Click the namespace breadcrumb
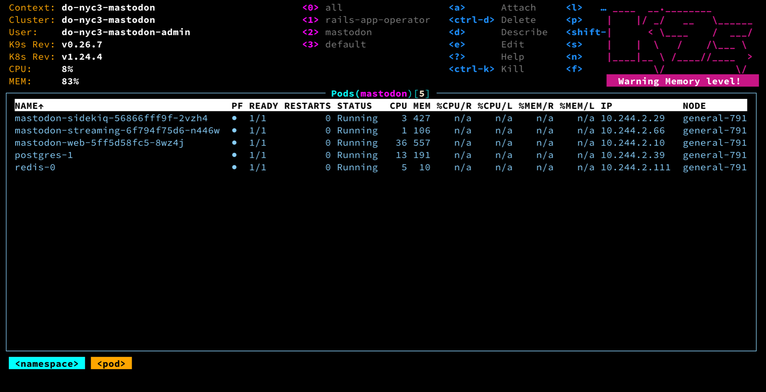 47,363
